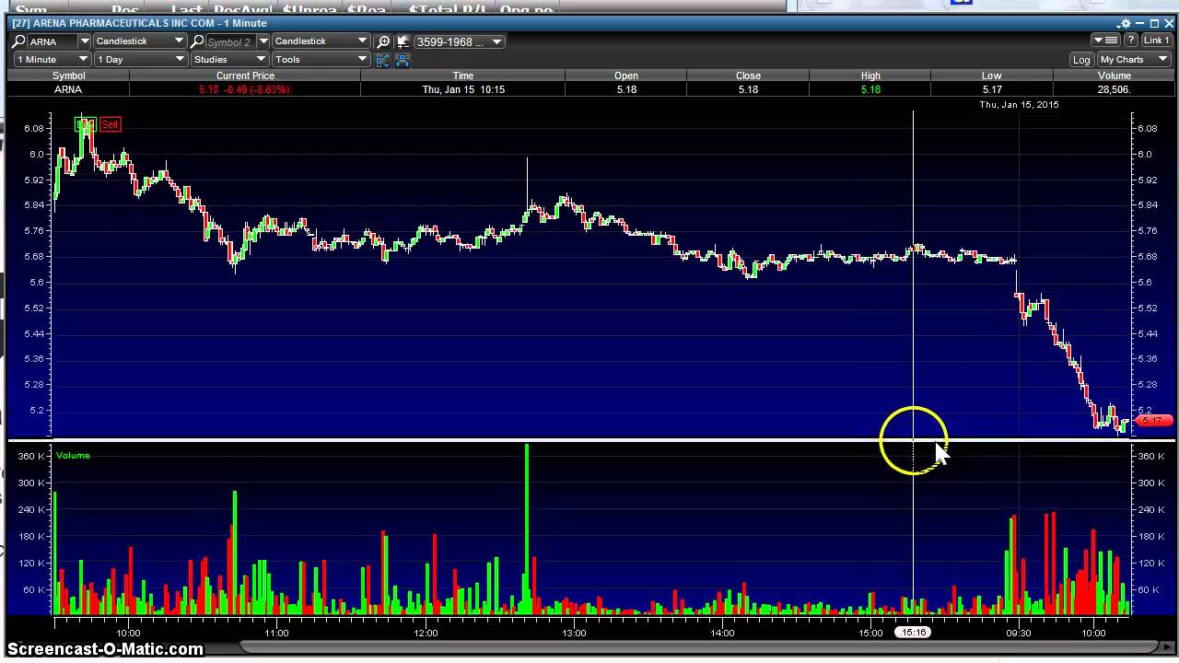Click into the Symbol 2 input field

click(x=230, y=41)
